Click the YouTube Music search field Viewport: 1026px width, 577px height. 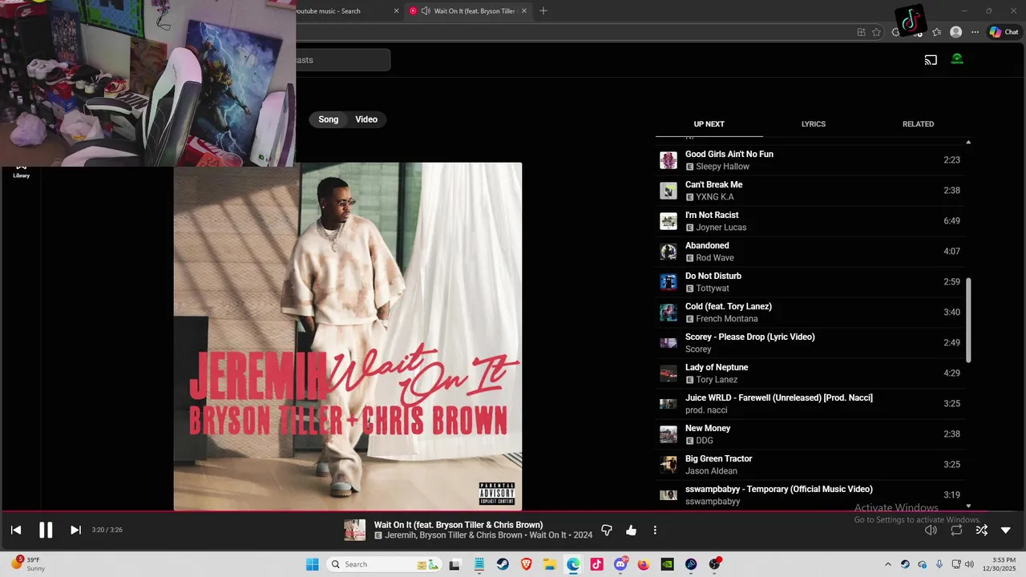point(342,60)
